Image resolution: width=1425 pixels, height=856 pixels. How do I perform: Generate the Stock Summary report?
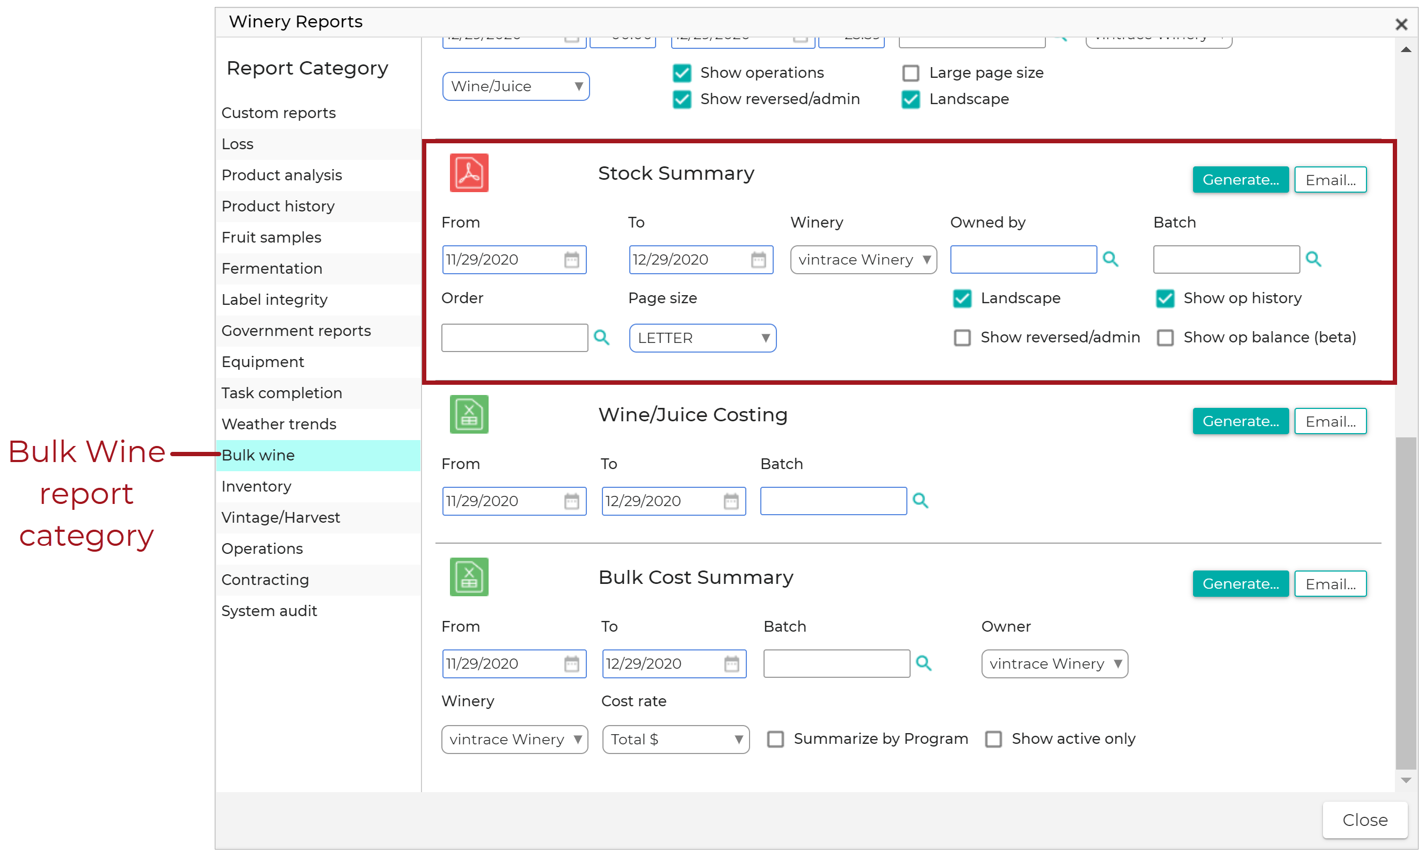pyautogui.click(x=1240, y=180)
